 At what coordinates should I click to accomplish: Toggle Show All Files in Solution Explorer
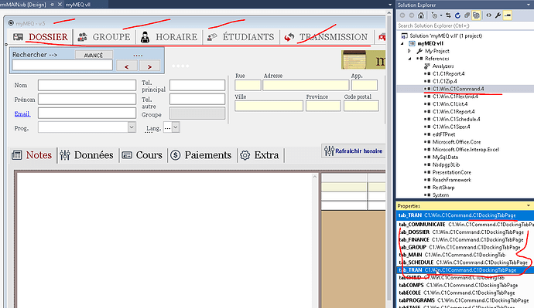point(476,15)
